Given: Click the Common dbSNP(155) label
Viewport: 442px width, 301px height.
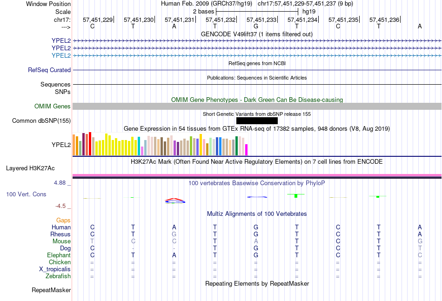Looking at the screenshot, I should [41, 120].
